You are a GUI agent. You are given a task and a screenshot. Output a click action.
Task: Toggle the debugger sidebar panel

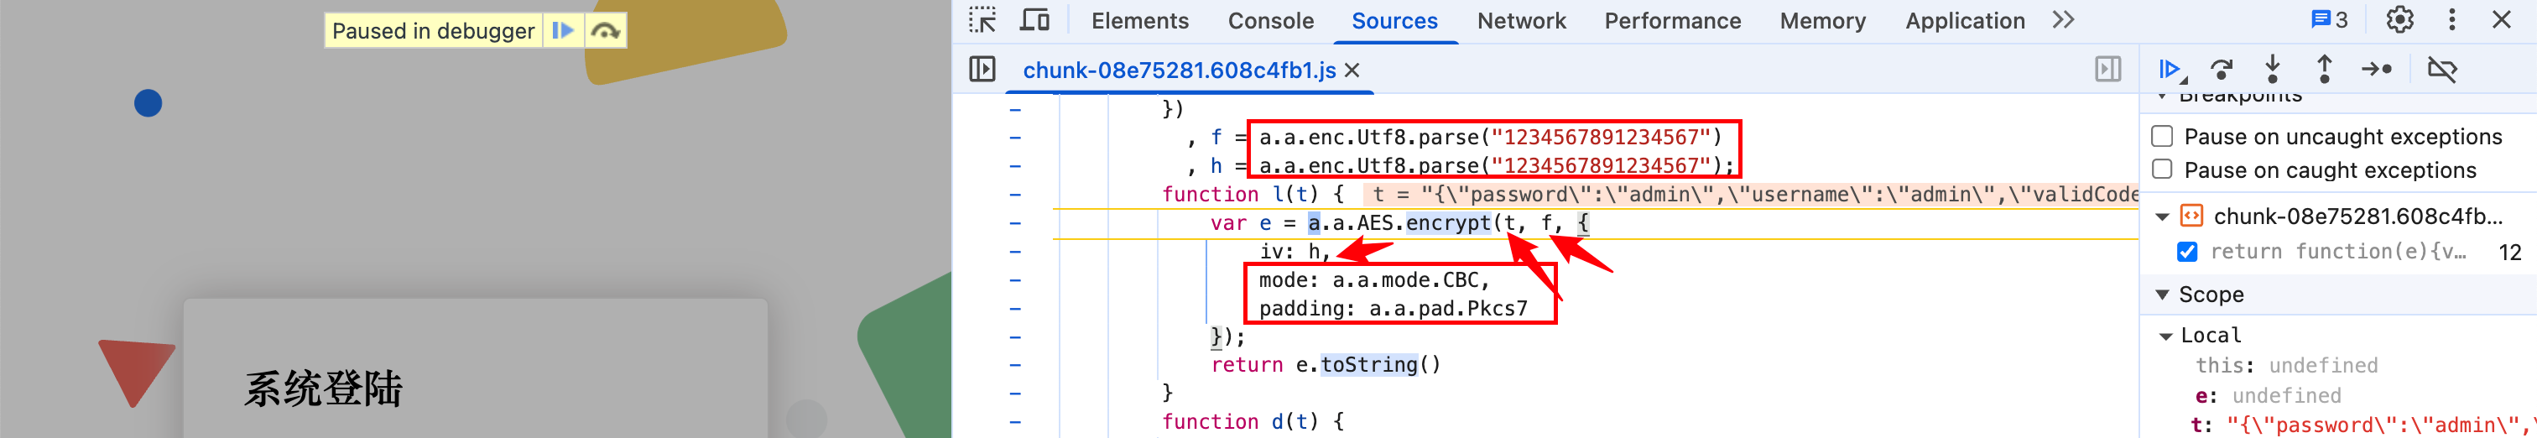pos(2107,69)
